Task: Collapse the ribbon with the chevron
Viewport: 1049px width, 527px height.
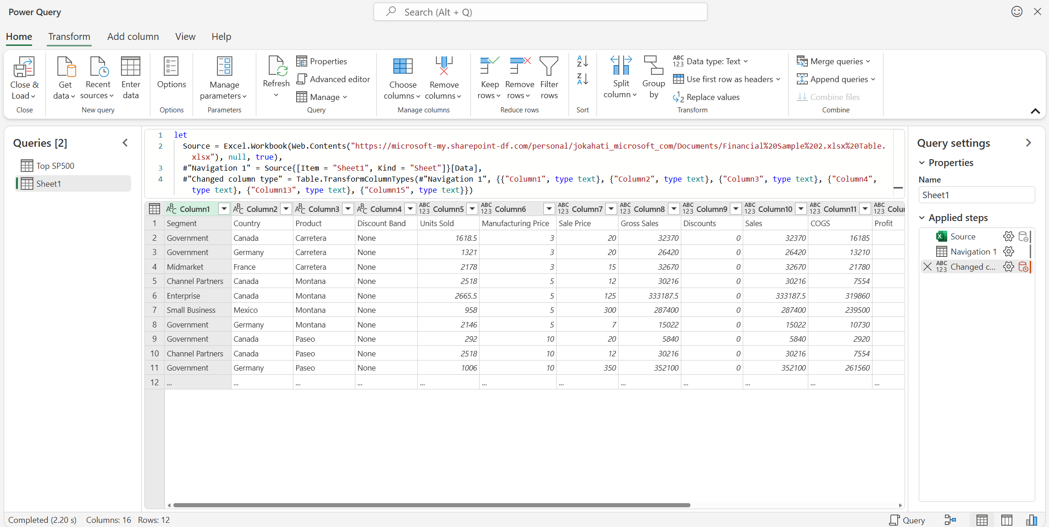Action: (x=1035, y=111)
